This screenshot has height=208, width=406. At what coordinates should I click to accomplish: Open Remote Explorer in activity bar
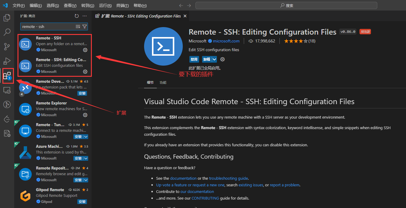pos(7,90)
